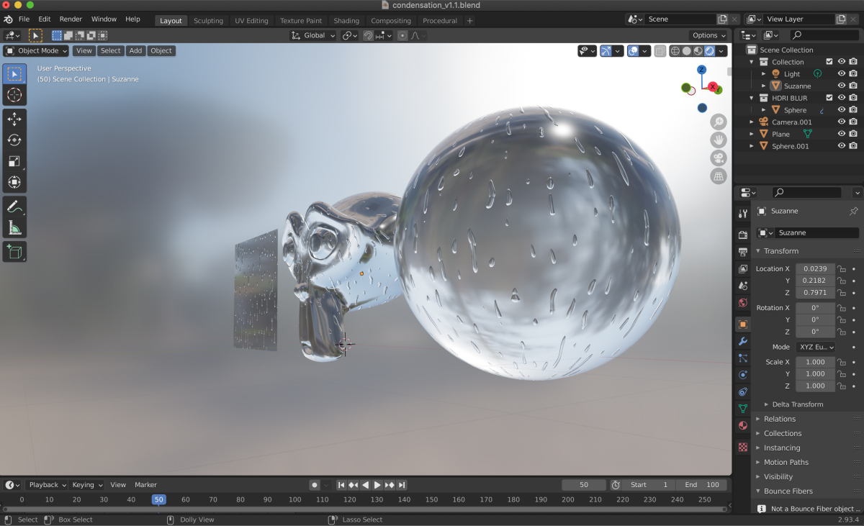This screenshot has height=526, width=864.
Task: Open the Physics properties tab
Action: tap(743, 375)
